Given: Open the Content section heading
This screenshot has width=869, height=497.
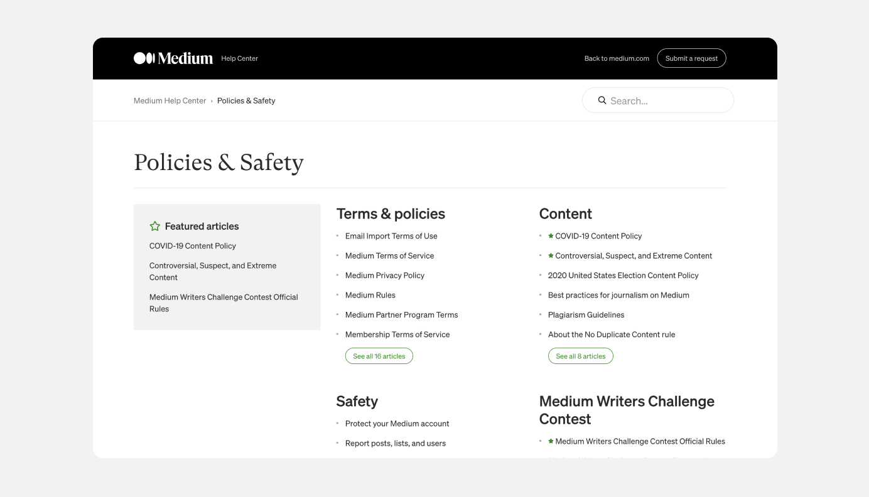Looking at the screenshot, I should [x=566, y=214].
